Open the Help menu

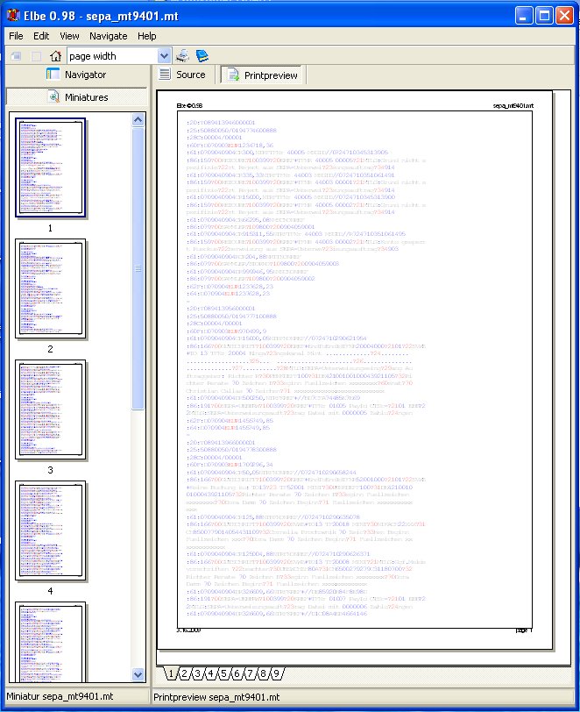(x=146, y=36)
